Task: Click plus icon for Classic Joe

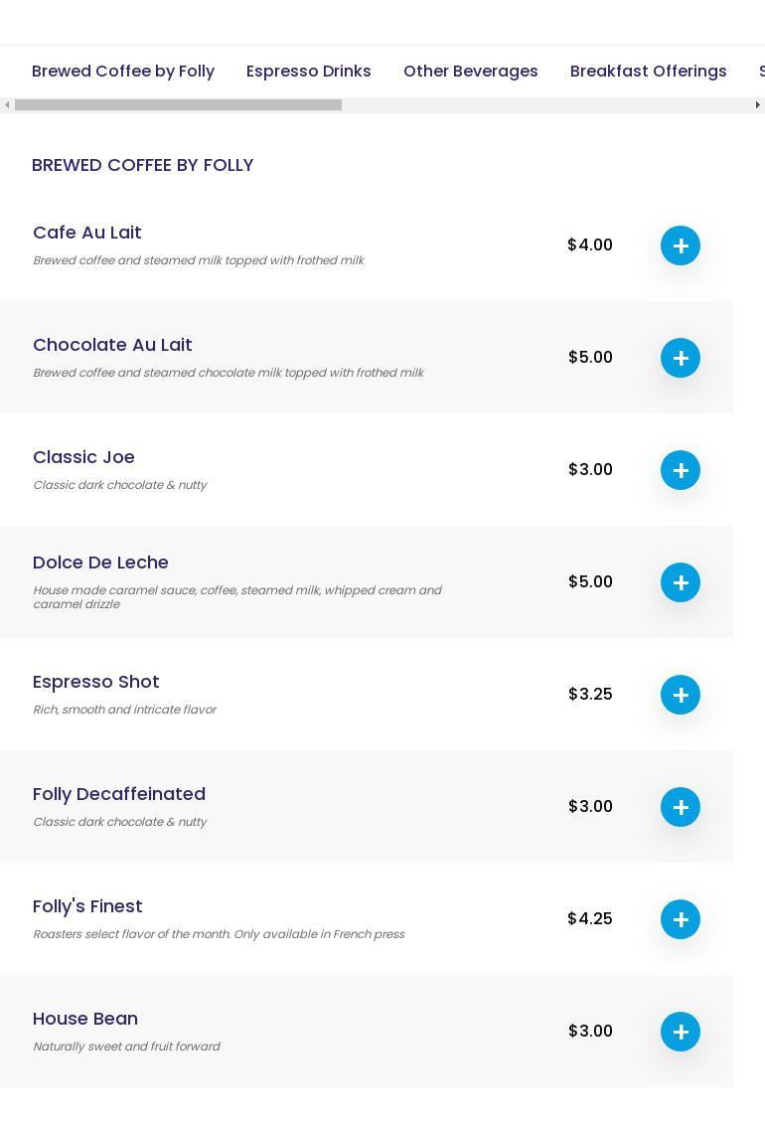Action: 681,470
